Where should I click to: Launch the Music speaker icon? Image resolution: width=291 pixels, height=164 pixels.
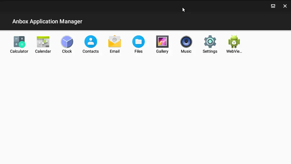186,42
